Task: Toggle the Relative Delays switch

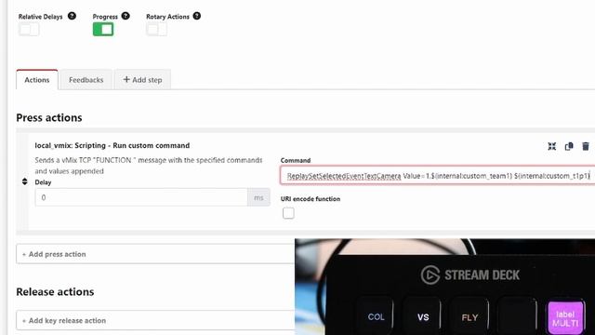Action: pyautogui.click(x=29, y=29)
